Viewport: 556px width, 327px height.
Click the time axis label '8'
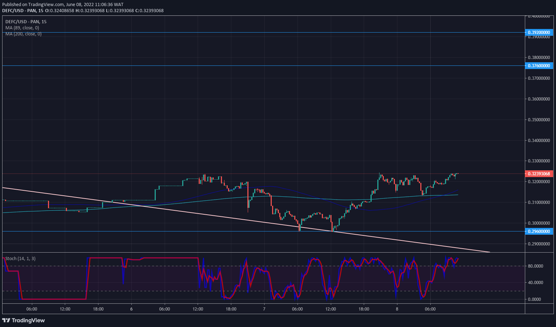tap(397, 309)
